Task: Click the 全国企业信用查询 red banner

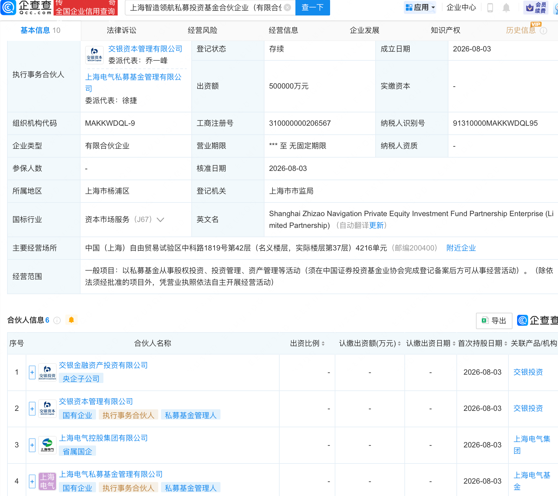Action: [85, 8]
